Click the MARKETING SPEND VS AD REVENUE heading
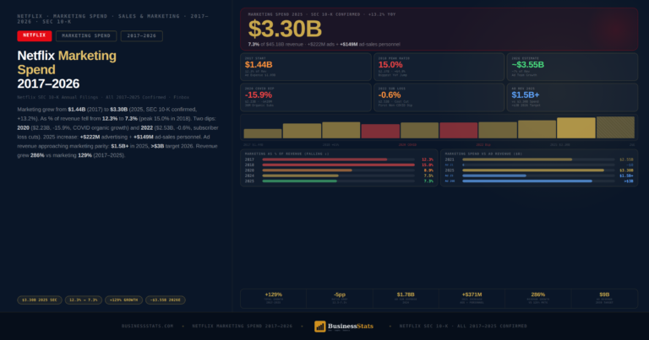The height and width of the screenshot is (340, 649). tap(483, 154)
